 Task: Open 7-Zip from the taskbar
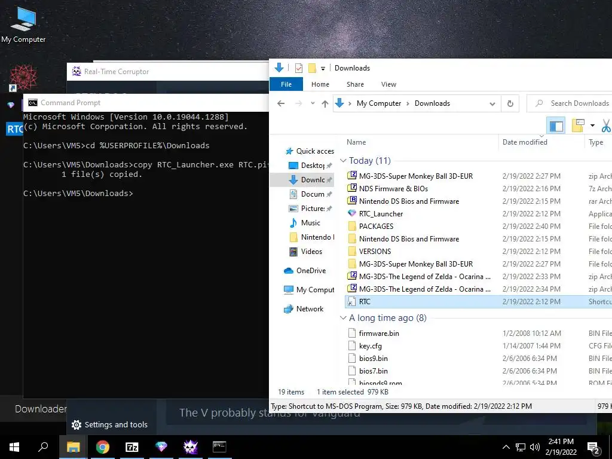point(132,447)
